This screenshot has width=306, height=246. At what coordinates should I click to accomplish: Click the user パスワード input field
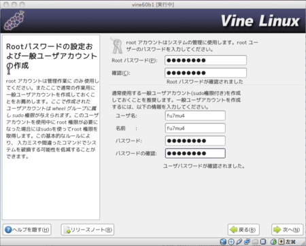pyautogui.click(x=195, y=141)
